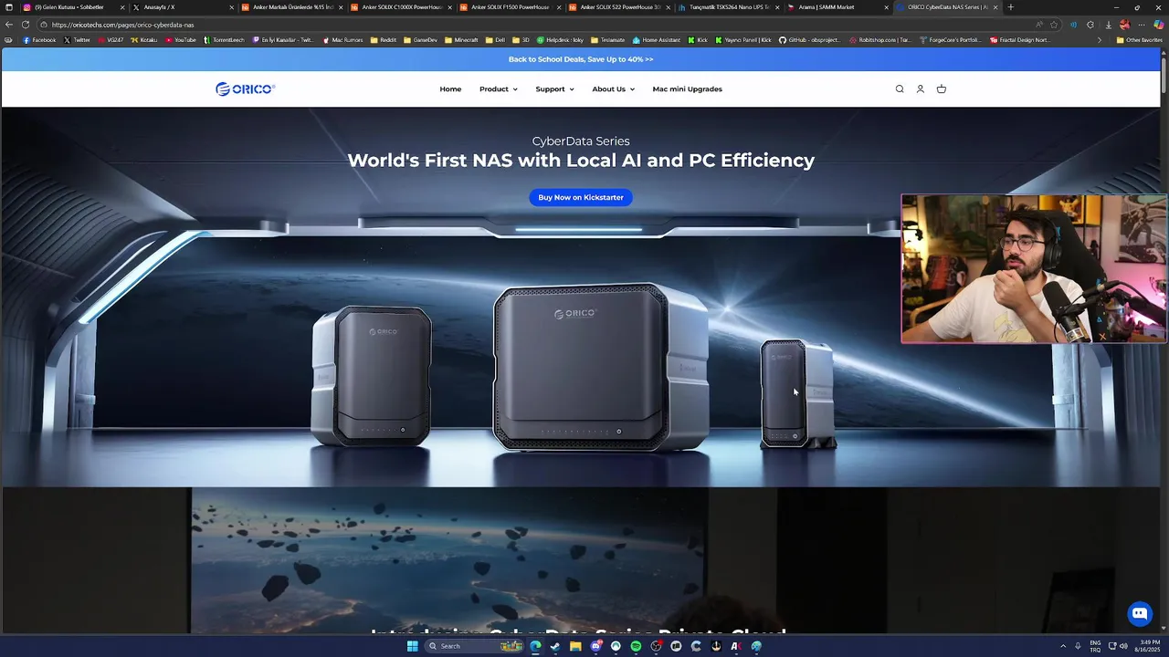Viewport: 1169px width, 657px height.
Task: Click the microphone tray icon
Action: click(1078, 646)
